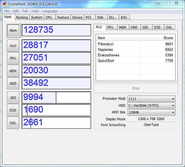Select the Napierian row
This screenshot has height=167, width=185.
click(x=136, y=50)
